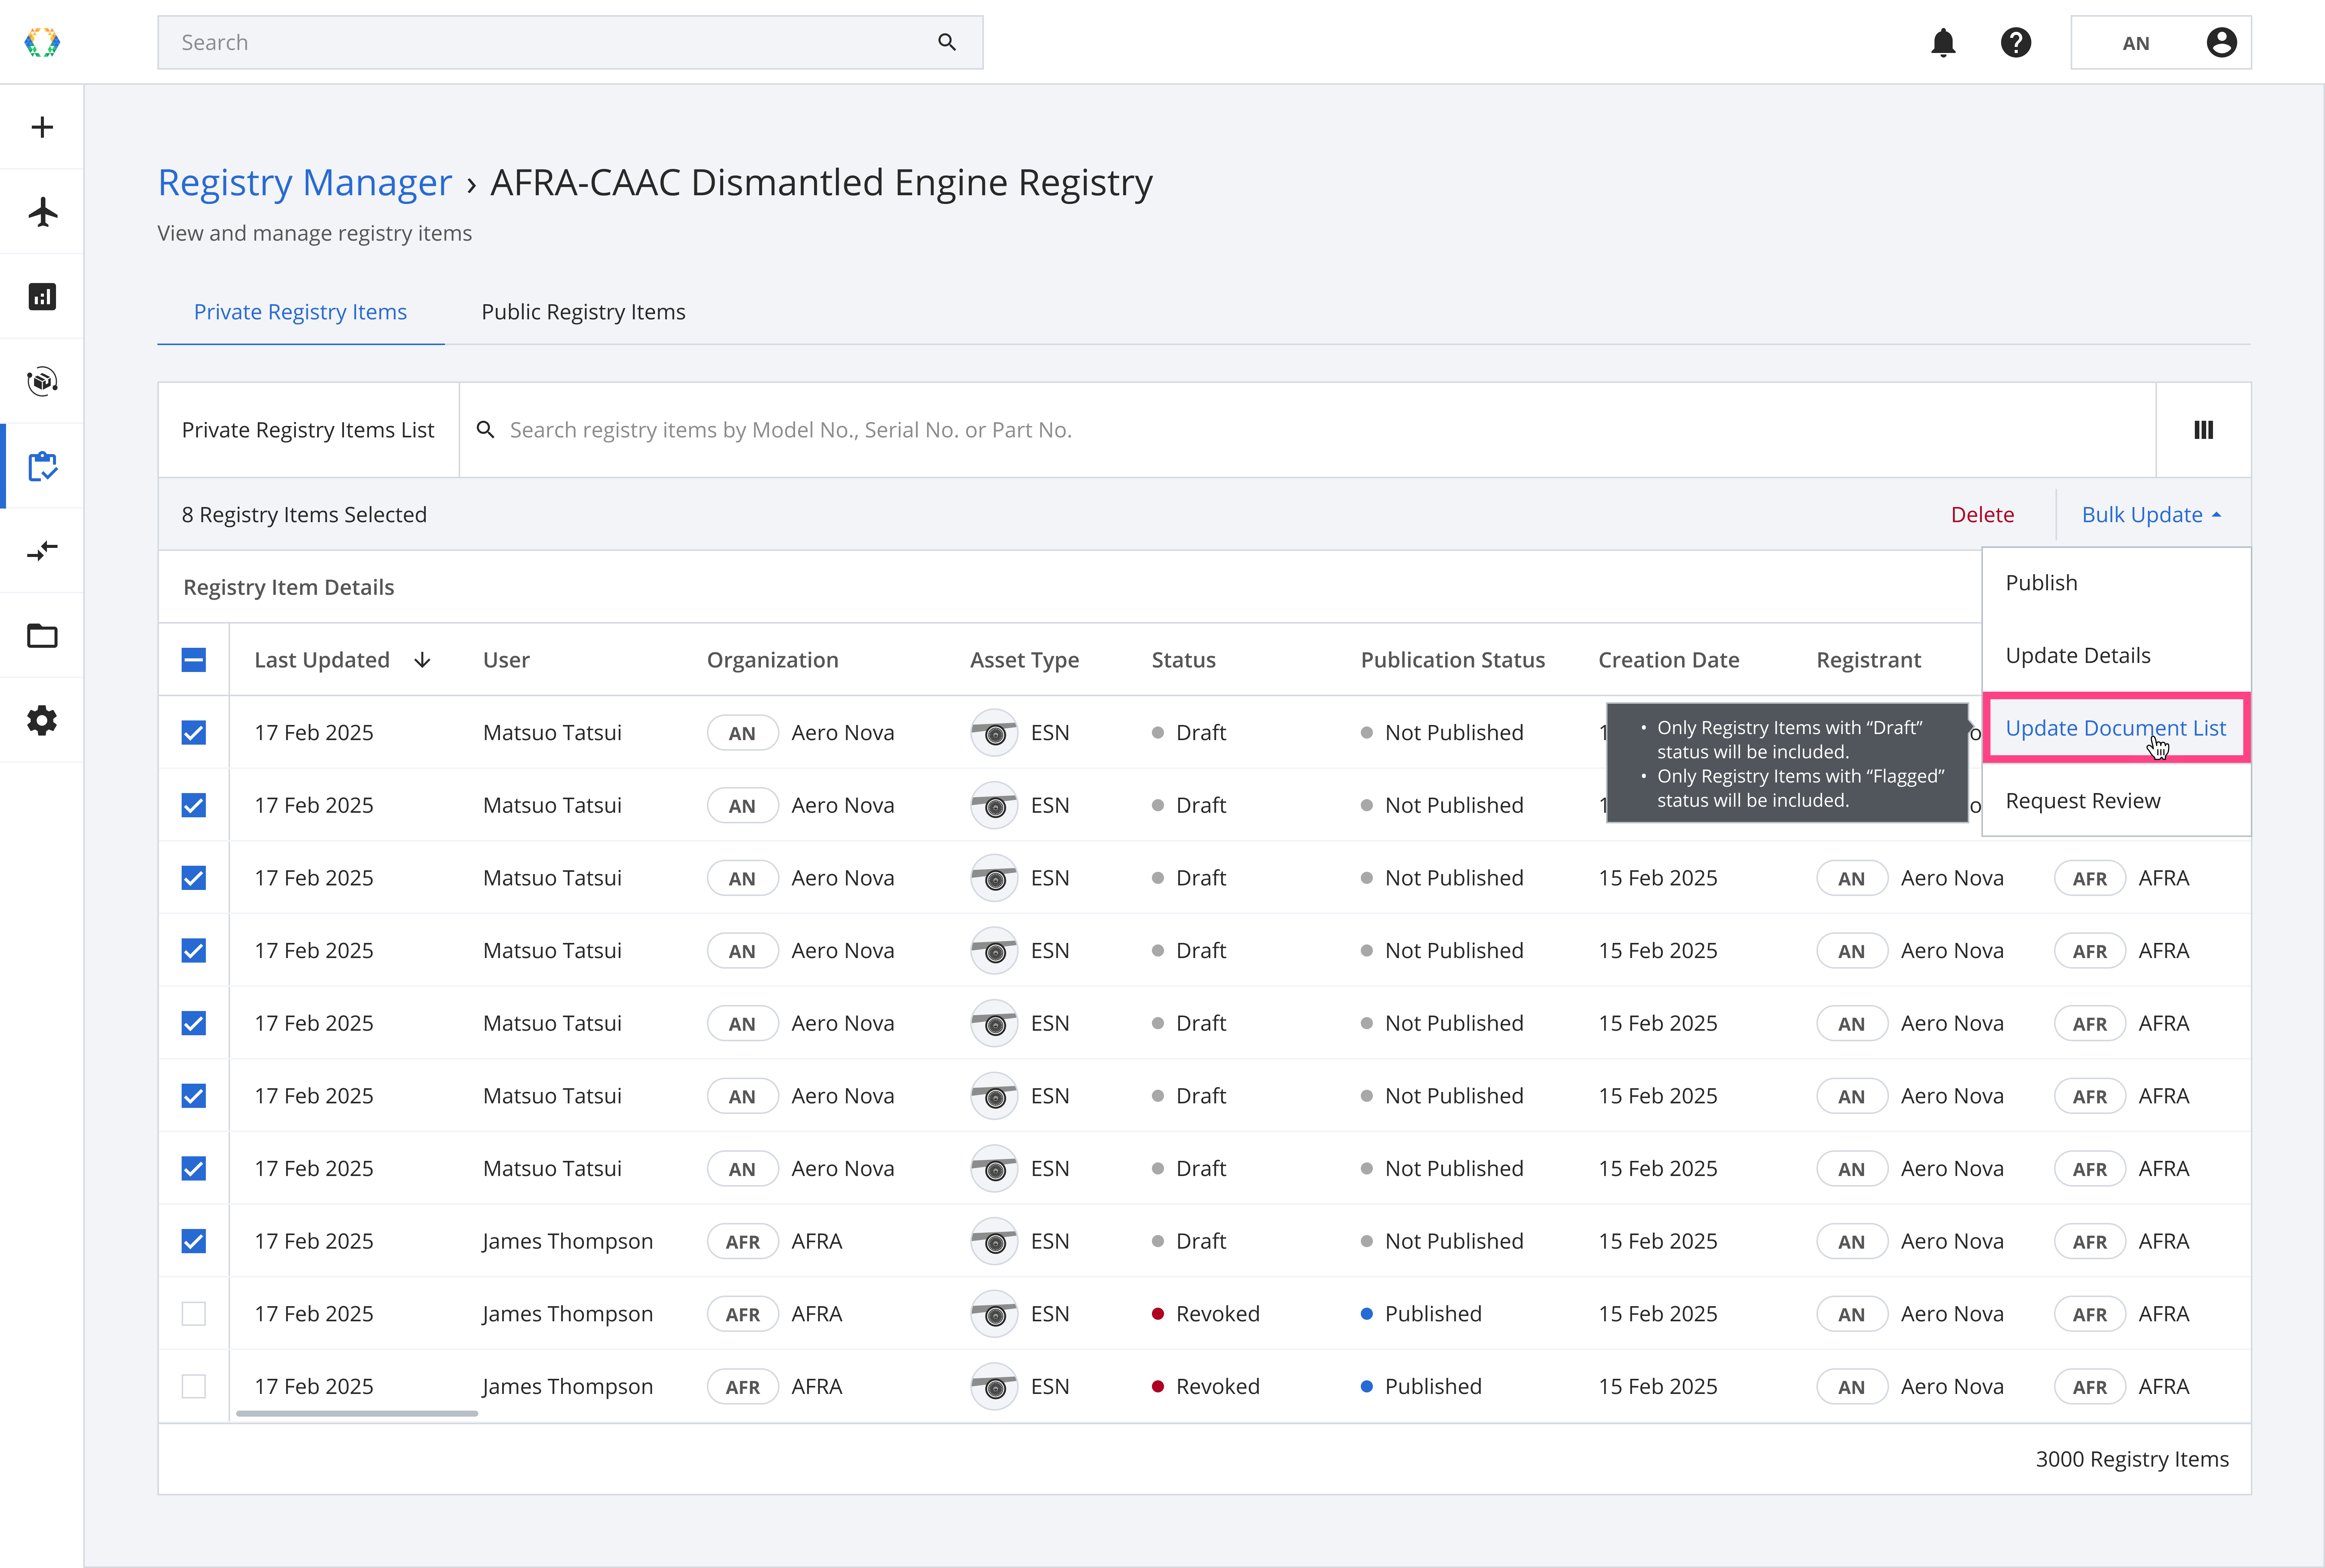Image resolution: width=2325 pixels, height=1568 pixels.
Task: Uncheck the James Thompson Draft row checkbox
Action: pyautogui.click(x=194, y=1241)
